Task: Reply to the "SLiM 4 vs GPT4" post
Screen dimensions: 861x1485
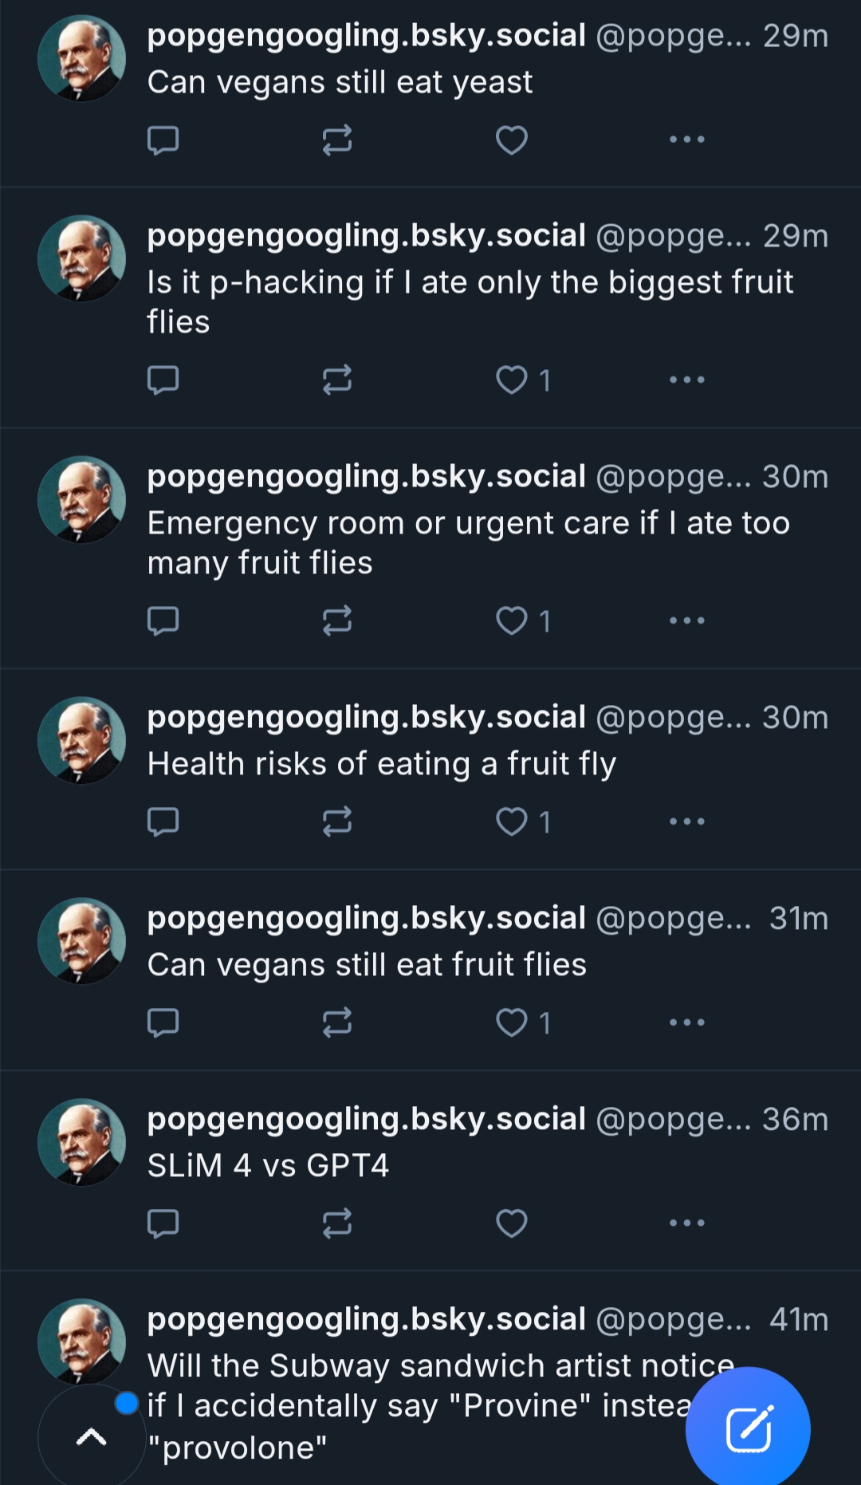Action: pyautogui.click(x=163, y=1223)
